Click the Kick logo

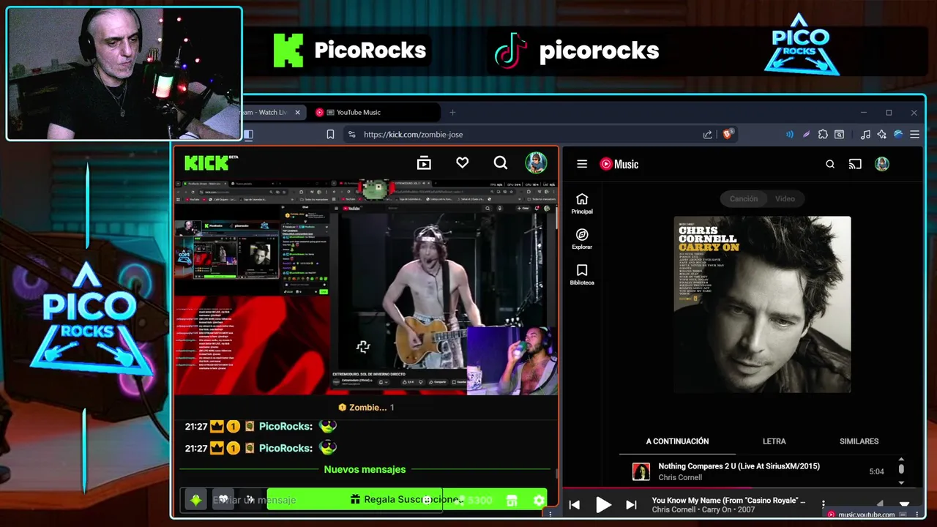point(212,162)
